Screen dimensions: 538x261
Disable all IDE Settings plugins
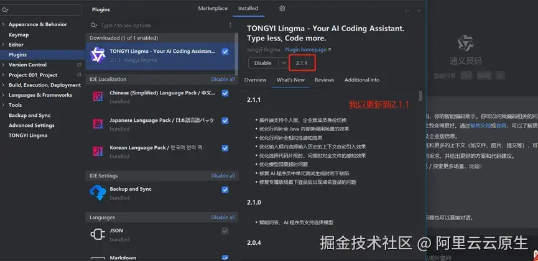pyautogui.click(x=223, y=176)
